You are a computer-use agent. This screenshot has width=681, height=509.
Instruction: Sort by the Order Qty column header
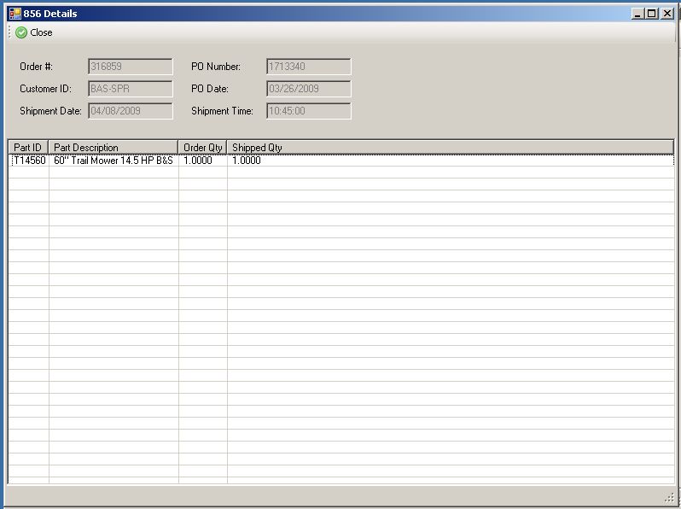coord(202,148)
